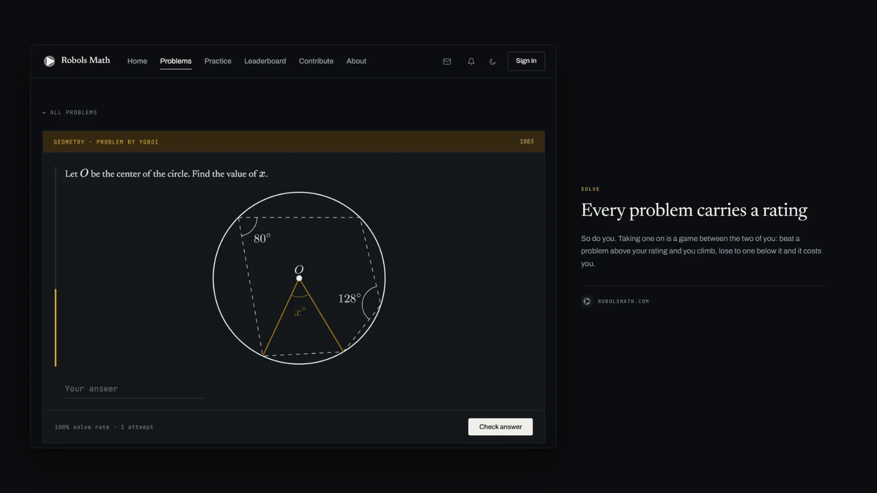Click the 1083 problem rating number
877x493 pixels.
tap(527, 141)
